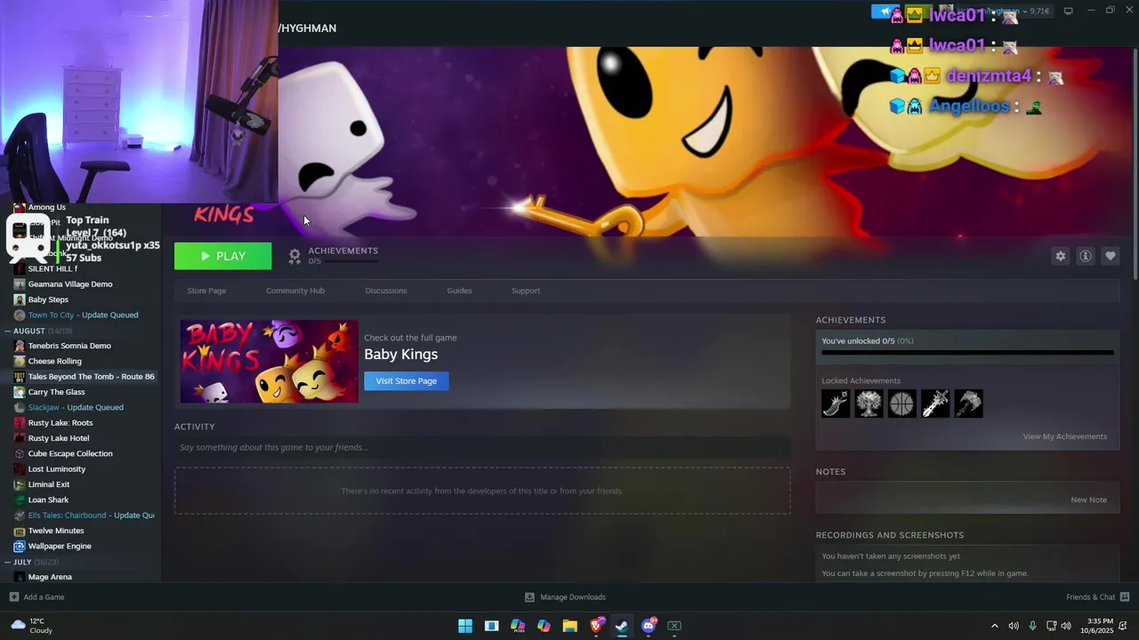Click the Xbox Game Bar taskbar icon
Viewport: 1139px width, 640px height.
tap(675, 626)
